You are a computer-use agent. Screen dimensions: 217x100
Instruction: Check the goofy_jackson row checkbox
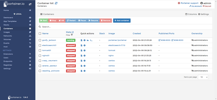(40, 40)
